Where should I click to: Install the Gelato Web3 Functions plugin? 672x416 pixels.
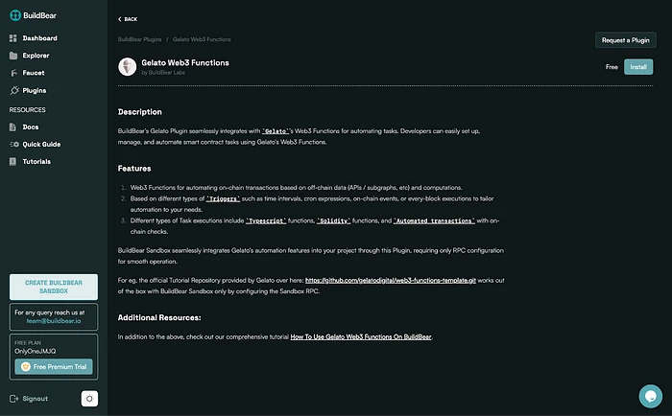click(637, 67)
